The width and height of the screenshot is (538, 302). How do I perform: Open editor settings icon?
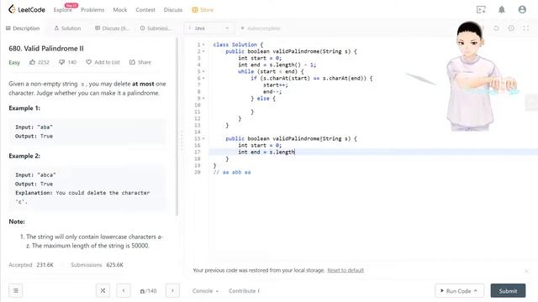point(511,28)
